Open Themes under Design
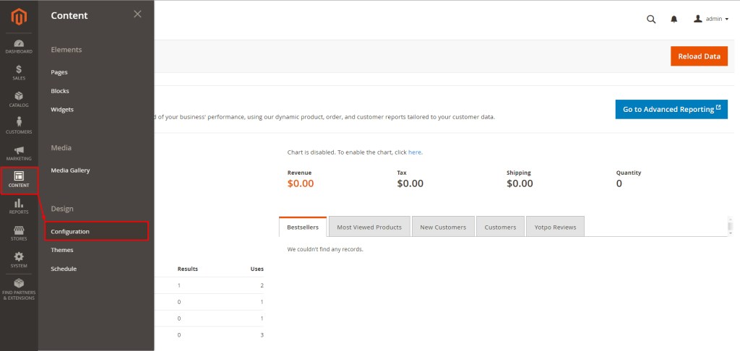 pyautogui.click(x=62, y=250)
